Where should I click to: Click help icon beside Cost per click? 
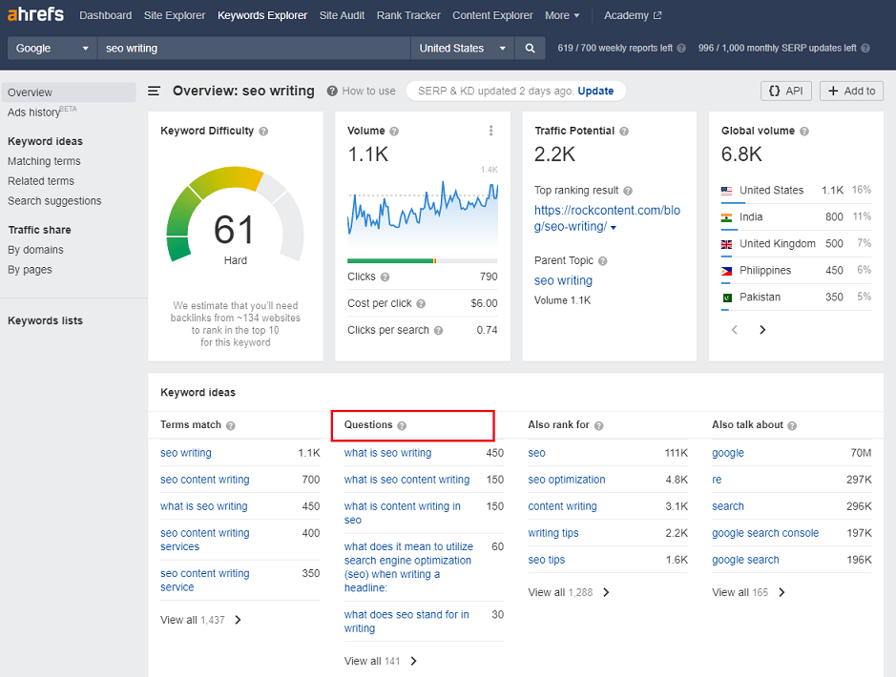[421, 303]
